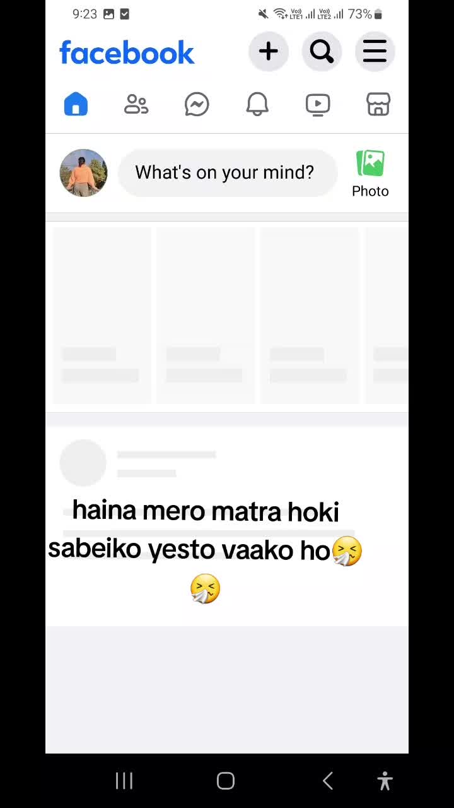
Task: Tap the facebook logo
Action: [x=127, y=53]
